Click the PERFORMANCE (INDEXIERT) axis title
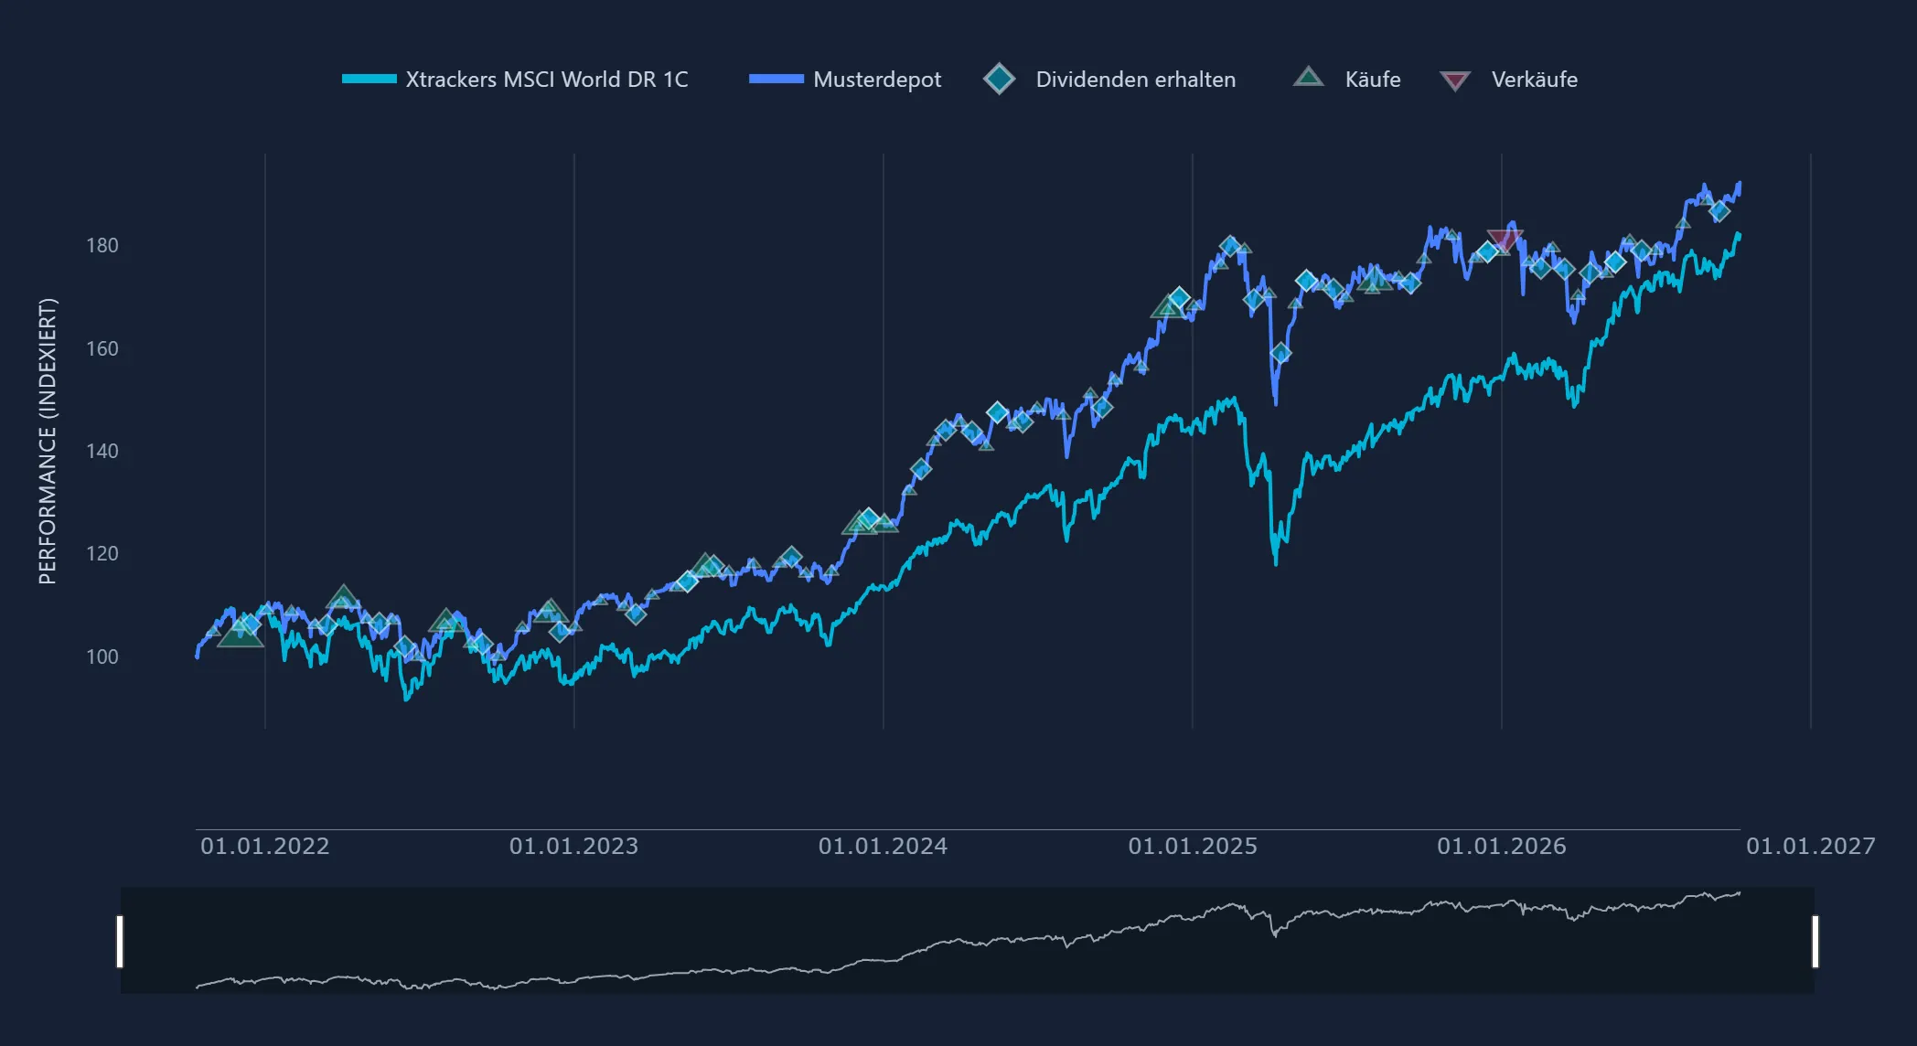1917x1046 pixels. pyautogui.click(x=48, y=441)
